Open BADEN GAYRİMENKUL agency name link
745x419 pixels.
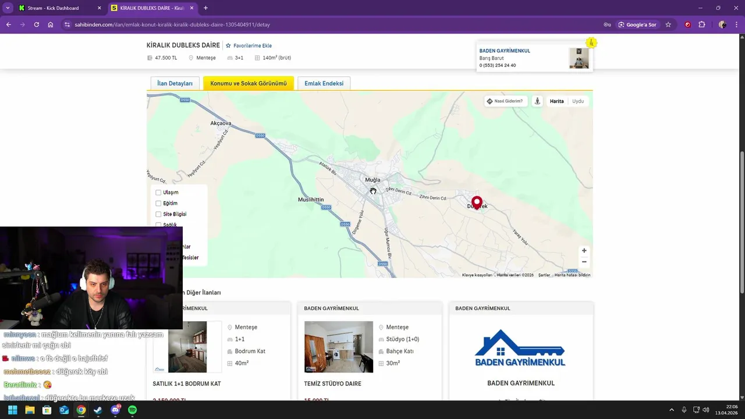point(505,51)
